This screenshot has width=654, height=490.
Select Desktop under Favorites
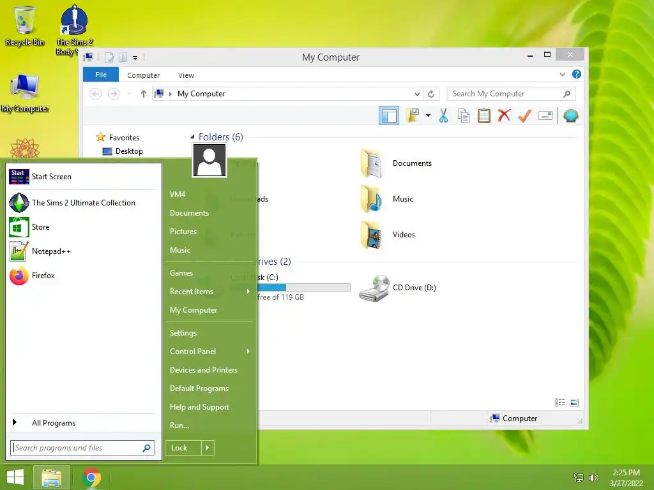[x=129, y=151]
